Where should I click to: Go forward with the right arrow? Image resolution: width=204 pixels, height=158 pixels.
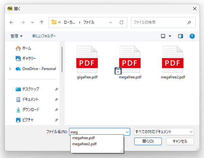tap(23, 22)
